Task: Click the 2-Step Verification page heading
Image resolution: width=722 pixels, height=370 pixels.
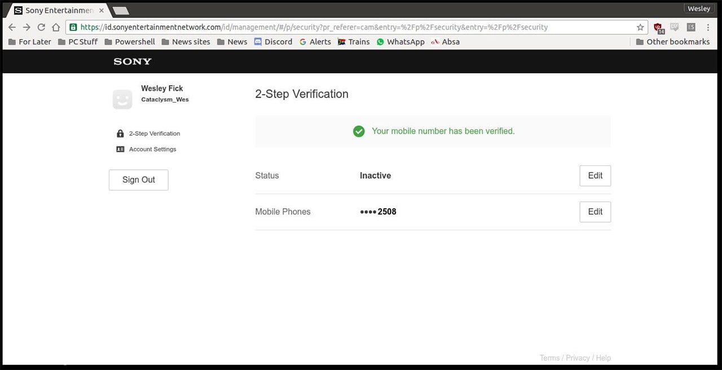Action: click(302, 94)
